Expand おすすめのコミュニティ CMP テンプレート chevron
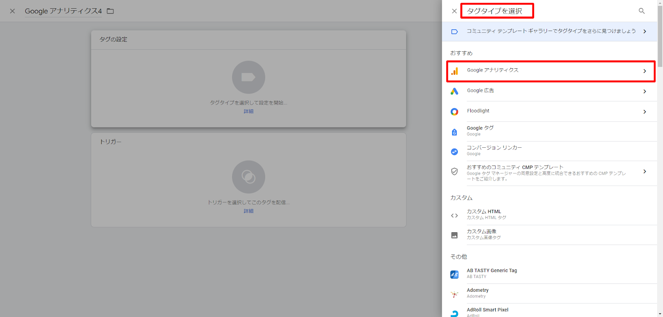 (x=645, y=171)
